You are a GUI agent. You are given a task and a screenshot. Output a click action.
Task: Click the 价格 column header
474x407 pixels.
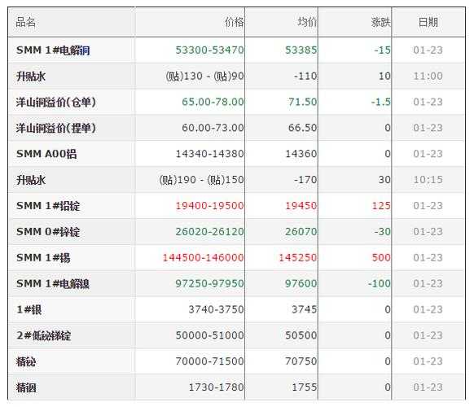pos(234,22)
